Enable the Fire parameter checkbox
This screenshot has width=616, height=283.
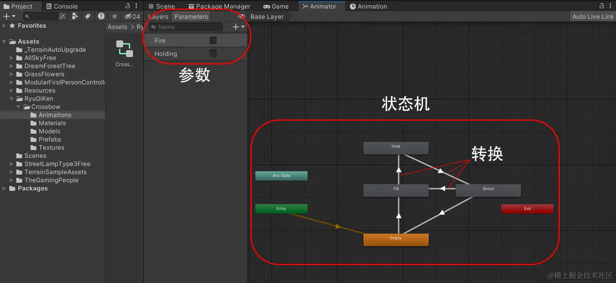[213, 40]
